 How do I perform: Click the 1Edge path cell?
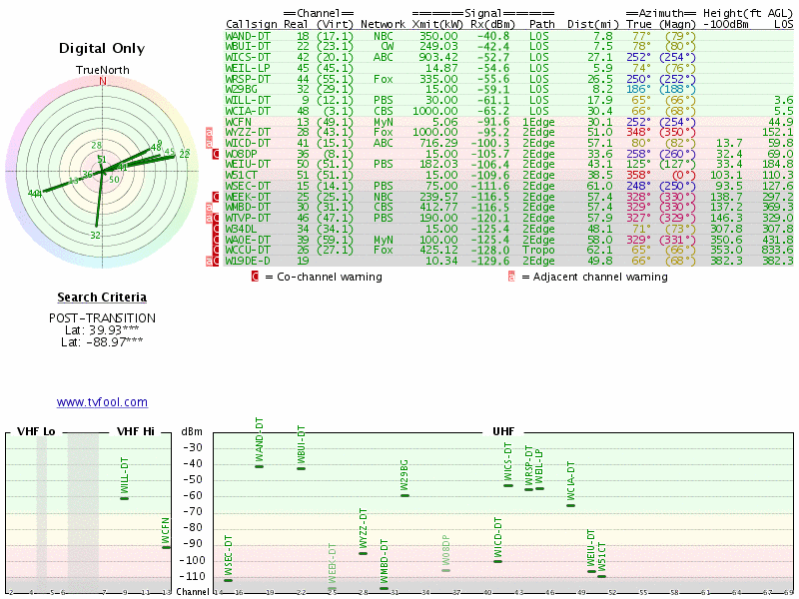[x=538, y=122]
